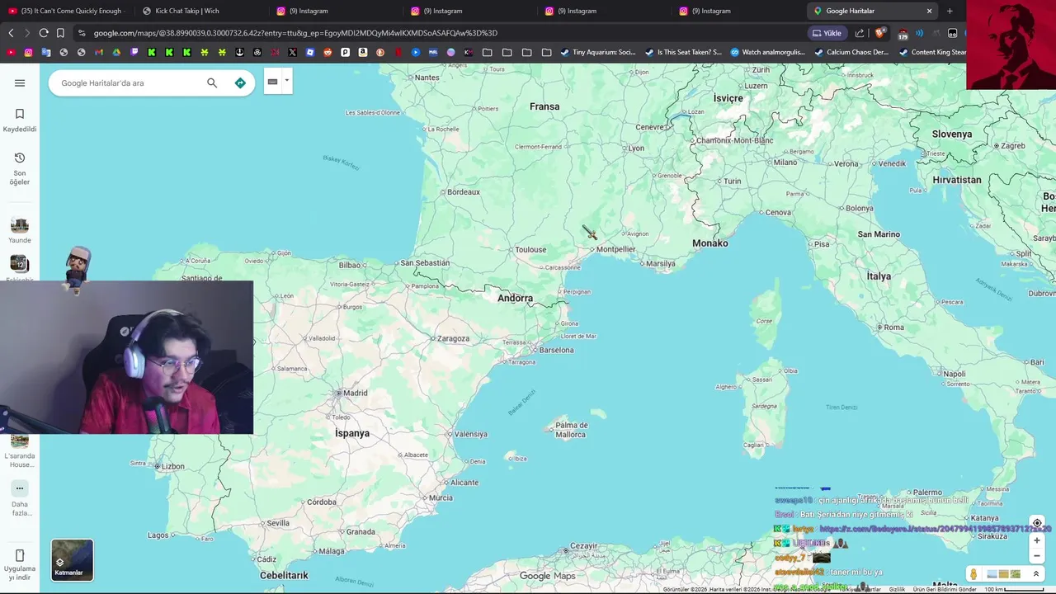Open the Gmail bookmark icon
This screenshot has width=1056, height=594.
tap(99, 52)
